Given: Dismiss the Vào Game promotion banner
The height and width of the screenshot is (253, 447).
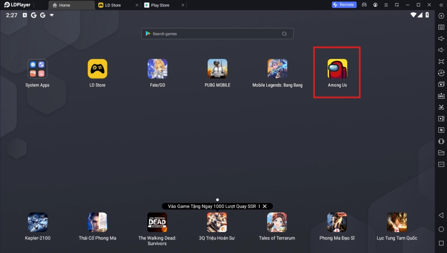Looking at the screenshot, I should tap(265, 206).
